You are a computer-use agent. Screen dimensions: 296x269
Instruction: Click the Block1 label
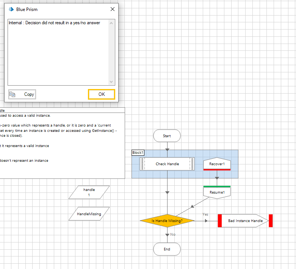(138, 153)
